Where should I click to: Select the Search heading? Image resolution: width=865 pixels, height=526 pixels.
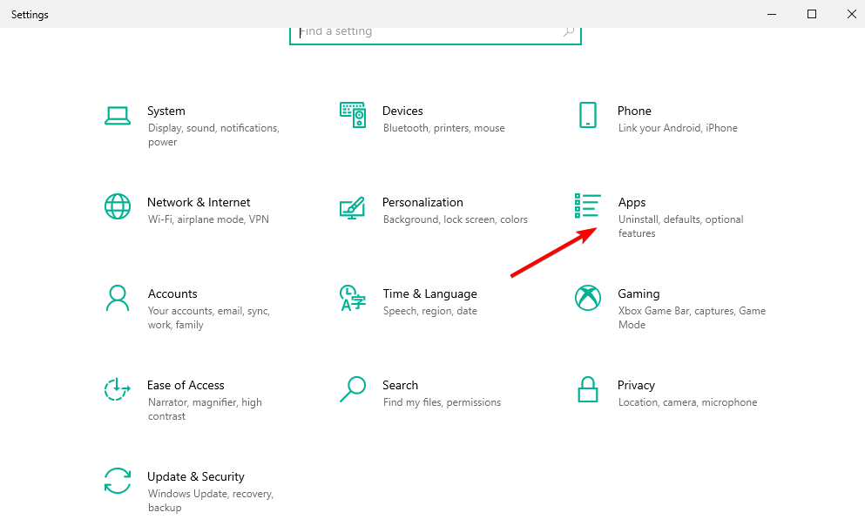tap(401, 386)
